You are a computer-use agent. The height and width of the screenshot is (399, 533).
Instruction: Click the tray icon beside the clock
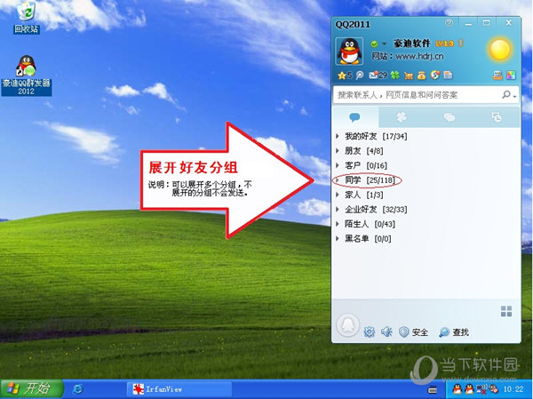tap(493, 388)
